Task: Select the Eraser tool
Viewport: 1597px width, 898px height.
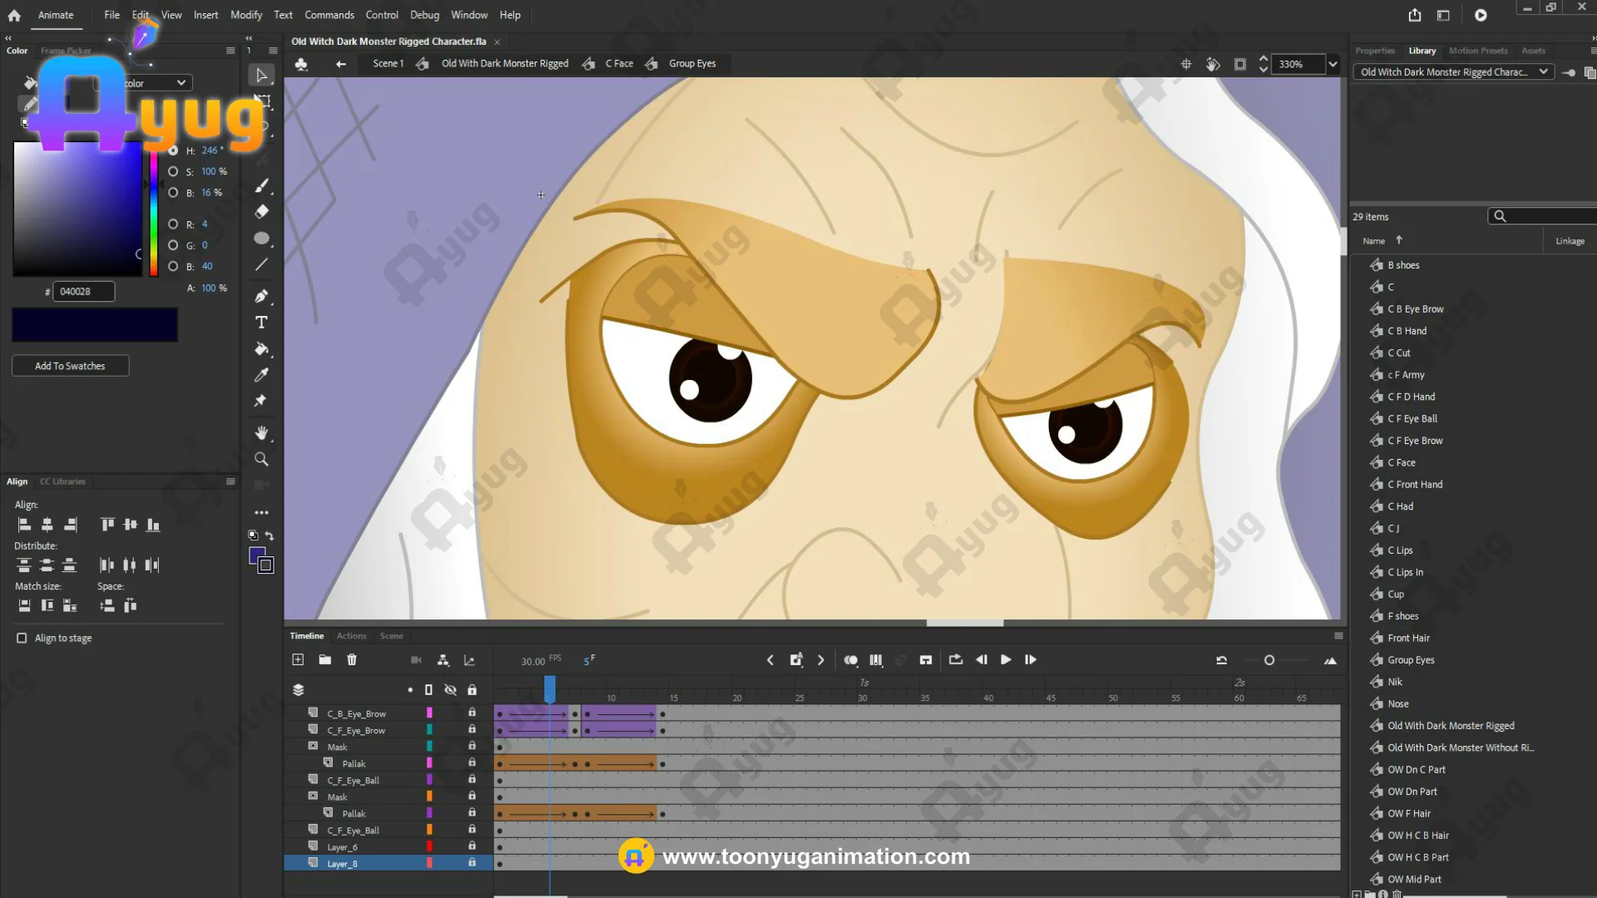Action: pyautogui.click(x=261, y=211)
